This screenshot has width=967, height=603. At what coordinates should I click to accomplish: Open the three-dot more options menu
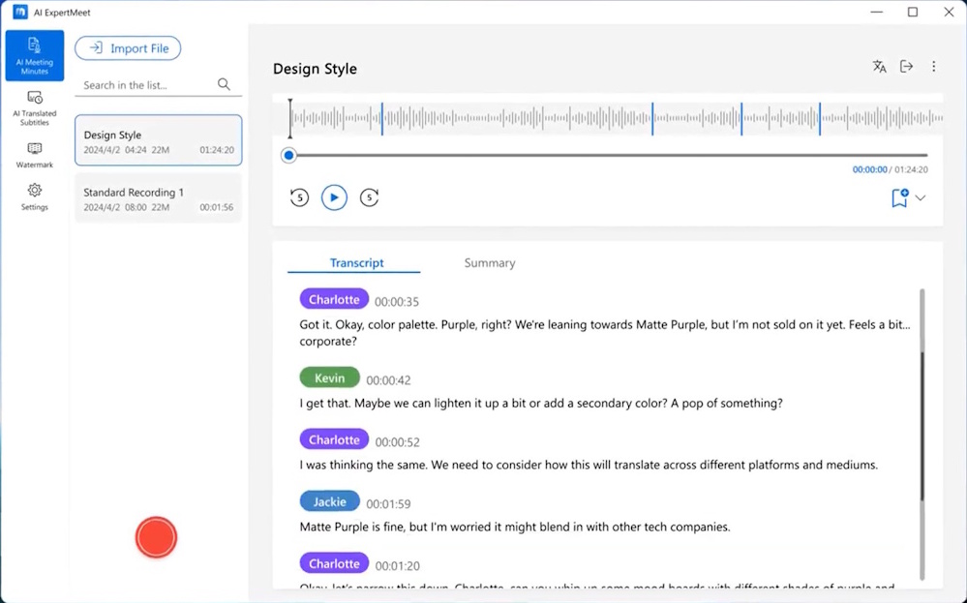(x=933, y=67)
